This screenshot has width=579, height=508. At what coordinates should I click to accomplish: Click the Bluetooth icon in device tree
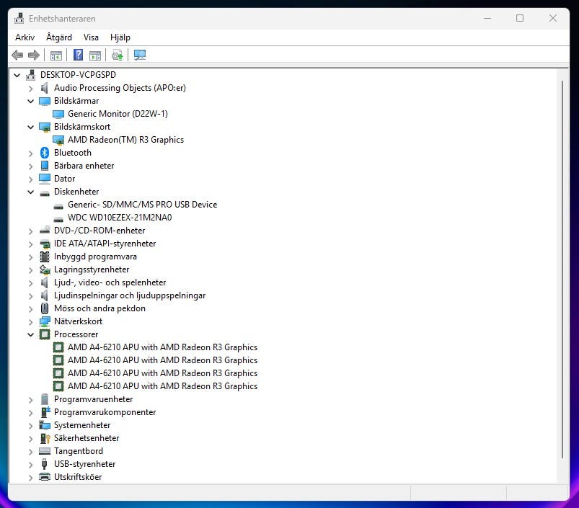(45, 153)
